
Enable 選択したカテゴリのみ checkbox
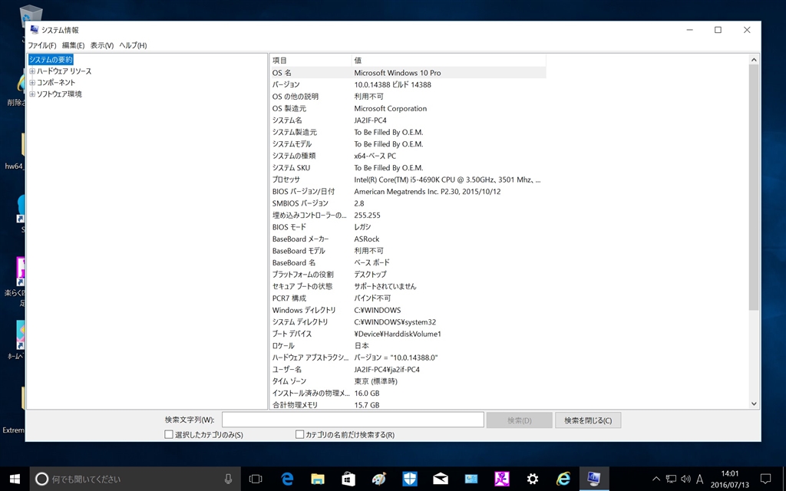click(x=169, y=434)
